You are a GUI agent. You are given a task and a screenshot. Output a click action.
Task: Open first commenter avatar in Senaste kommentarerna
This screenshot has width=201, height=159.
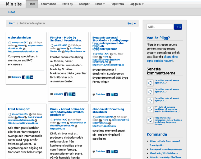point(150,83)
